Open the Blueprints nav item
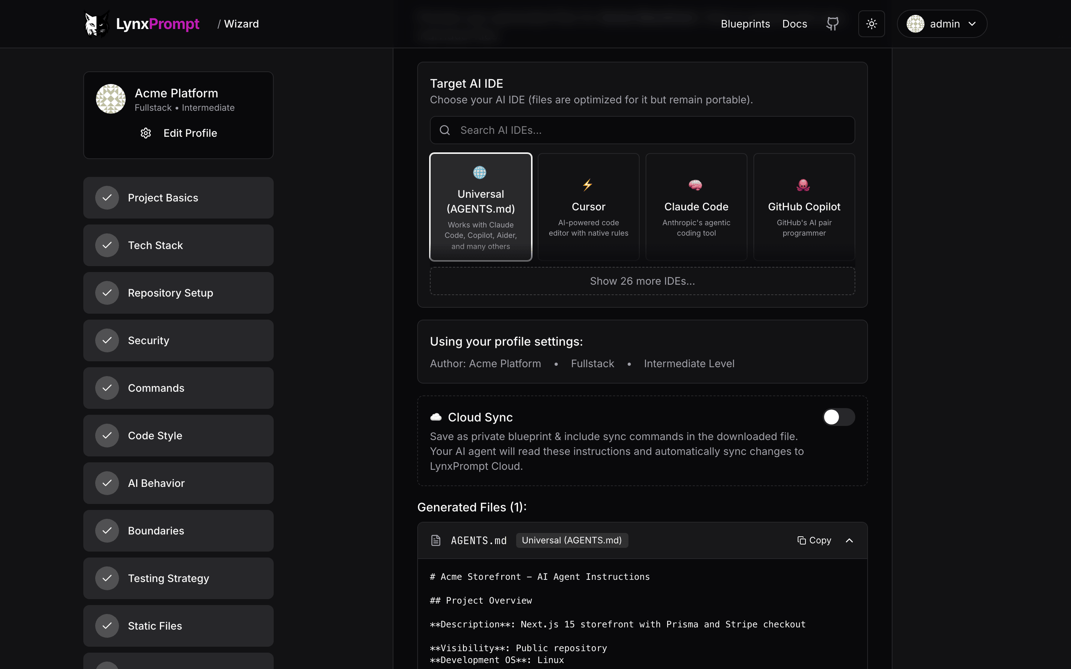The height and width of the screenshot is (669, 1071). coord(745,24)
